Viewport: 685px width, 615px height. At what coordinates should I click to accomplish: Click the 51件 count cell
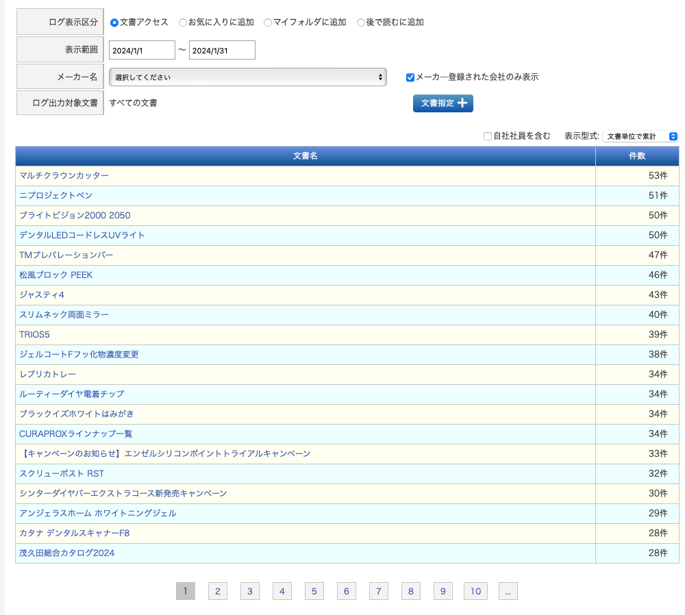637,195
